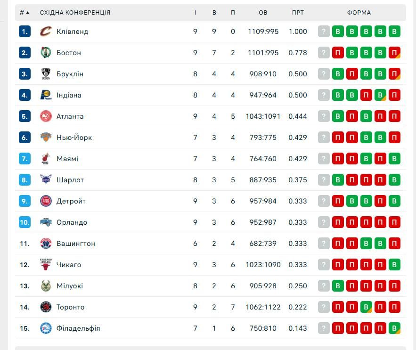
Task: Click the Toronto Raptors team logo
Action: pyautogui.click(x=46, y=307)
